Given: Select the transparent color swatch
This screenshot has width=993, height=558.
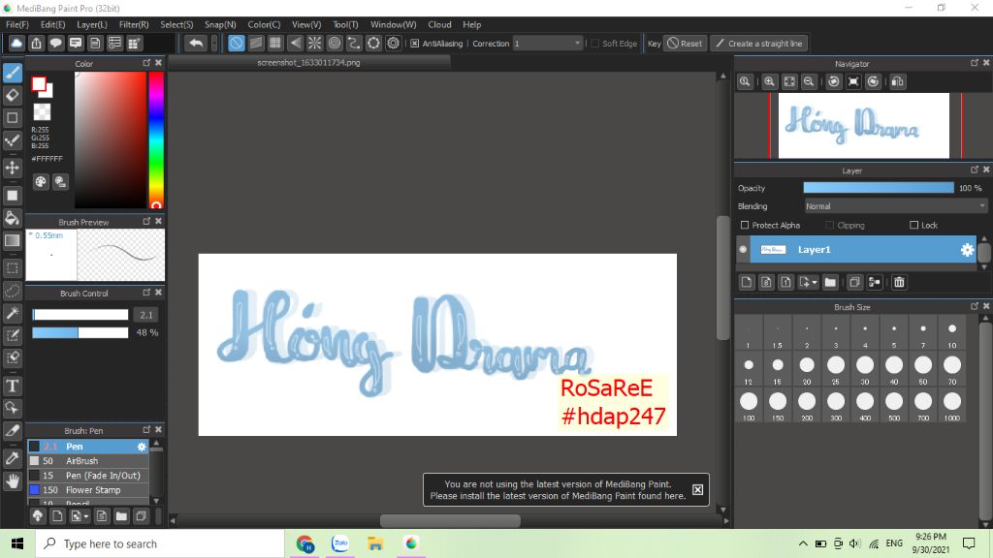Looking at the screenshot, I should click(x=42, y=112).
